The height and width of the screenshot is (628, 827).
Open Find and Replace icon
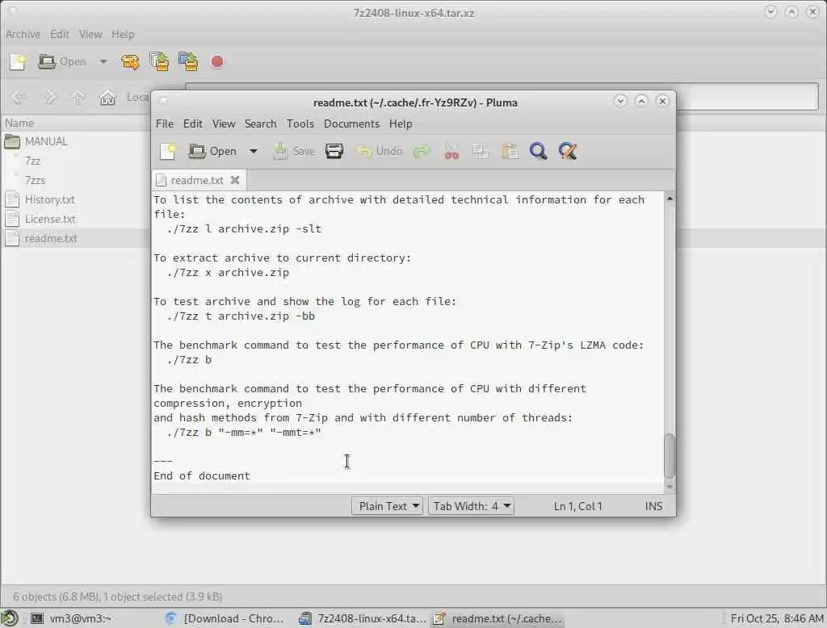pyautogui.click(x=568, y=151)
